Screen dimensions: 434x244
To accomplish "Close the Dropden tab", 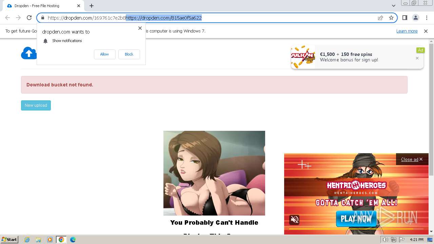I will coord(79,6).
